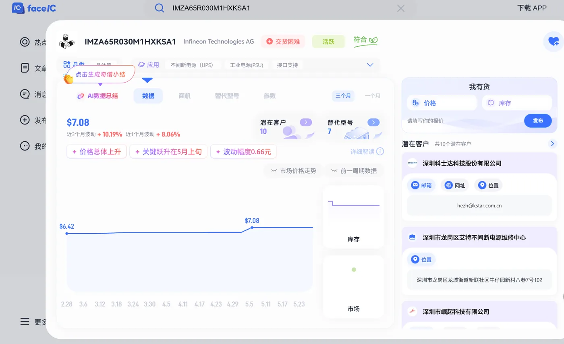Click the 价格总体上升 insight chip
This screenshot has width=564, height=344.
(97, 152)
